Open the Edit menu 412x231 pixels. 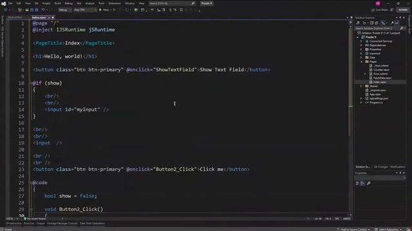coord(19,3)
